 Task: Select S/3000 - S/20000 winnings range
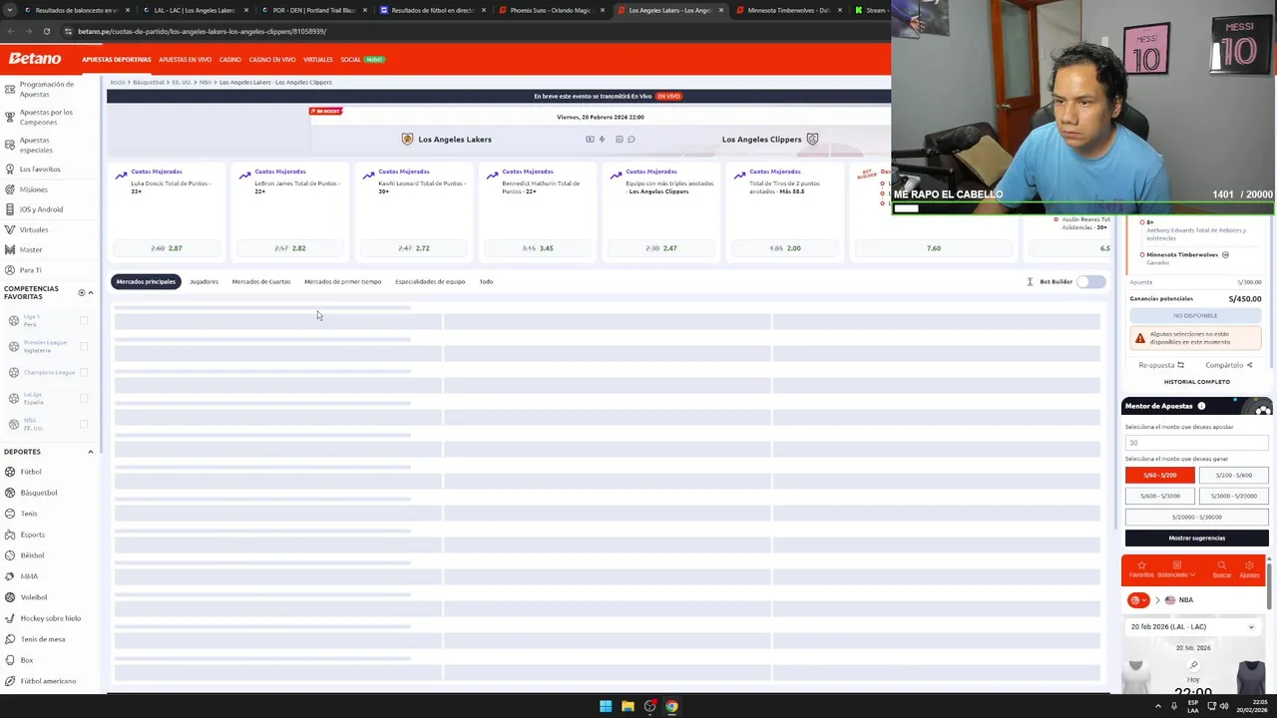coord(1233,496)
